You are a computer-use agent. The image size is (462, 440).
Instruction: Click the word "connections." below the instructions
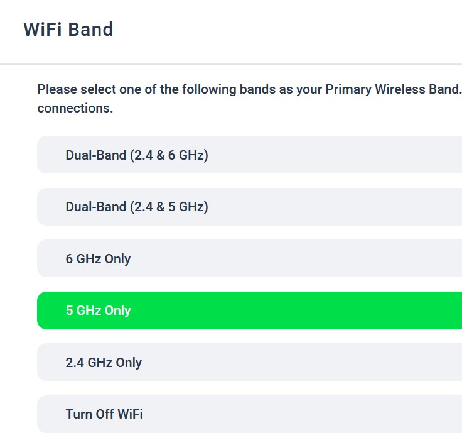[75, 108]
